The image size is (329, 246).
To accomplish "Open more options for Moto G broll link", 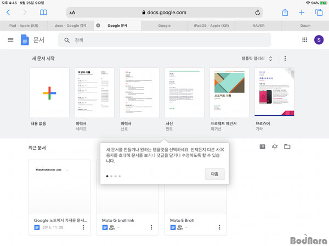I will [x=151, y=227].
